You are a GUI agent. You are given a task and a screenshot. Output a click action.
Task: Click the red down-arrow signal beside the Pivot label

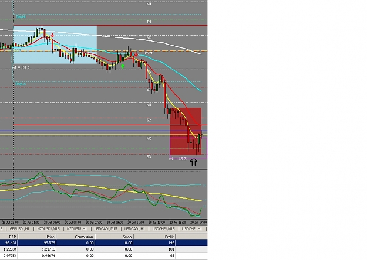pos(136,54)
